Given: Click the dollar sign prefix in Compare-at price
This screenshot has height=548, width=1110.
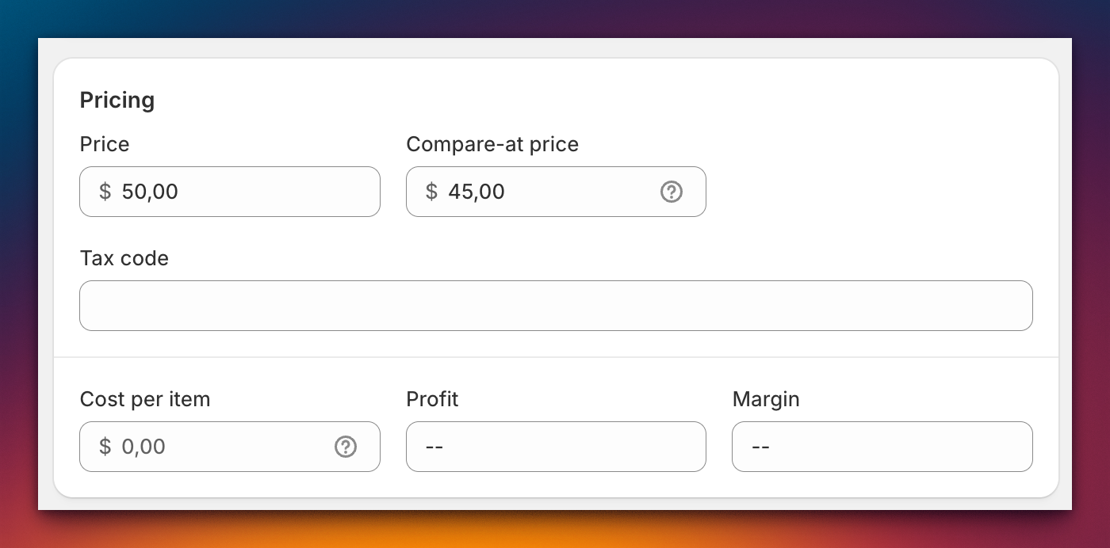Looking at the screenshot, I should pos(431,192).
